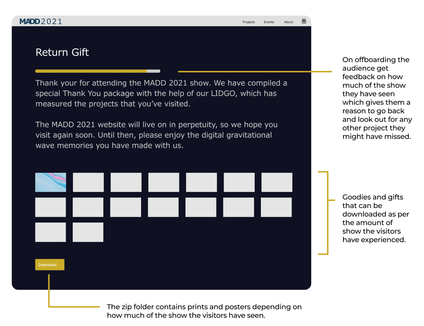The width and height of the screenshot is (424, 326).
Task: Click the Return Gift progress bar
Action: click(x=98, y=71)
